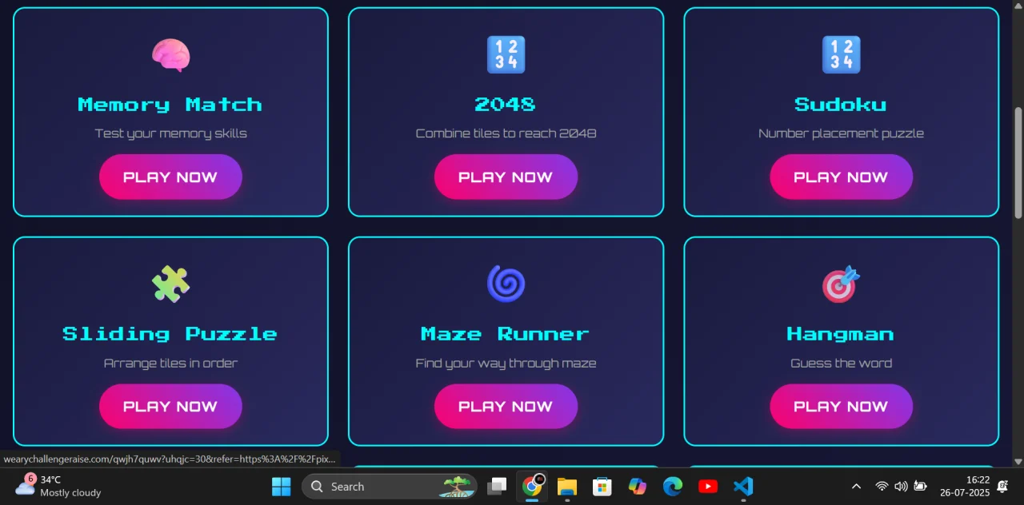The height and width of the screenshot is (505, 1024).
Task: Open the weather widget showing 34°C
Action: pyautogui.click(x=58, y=486)
